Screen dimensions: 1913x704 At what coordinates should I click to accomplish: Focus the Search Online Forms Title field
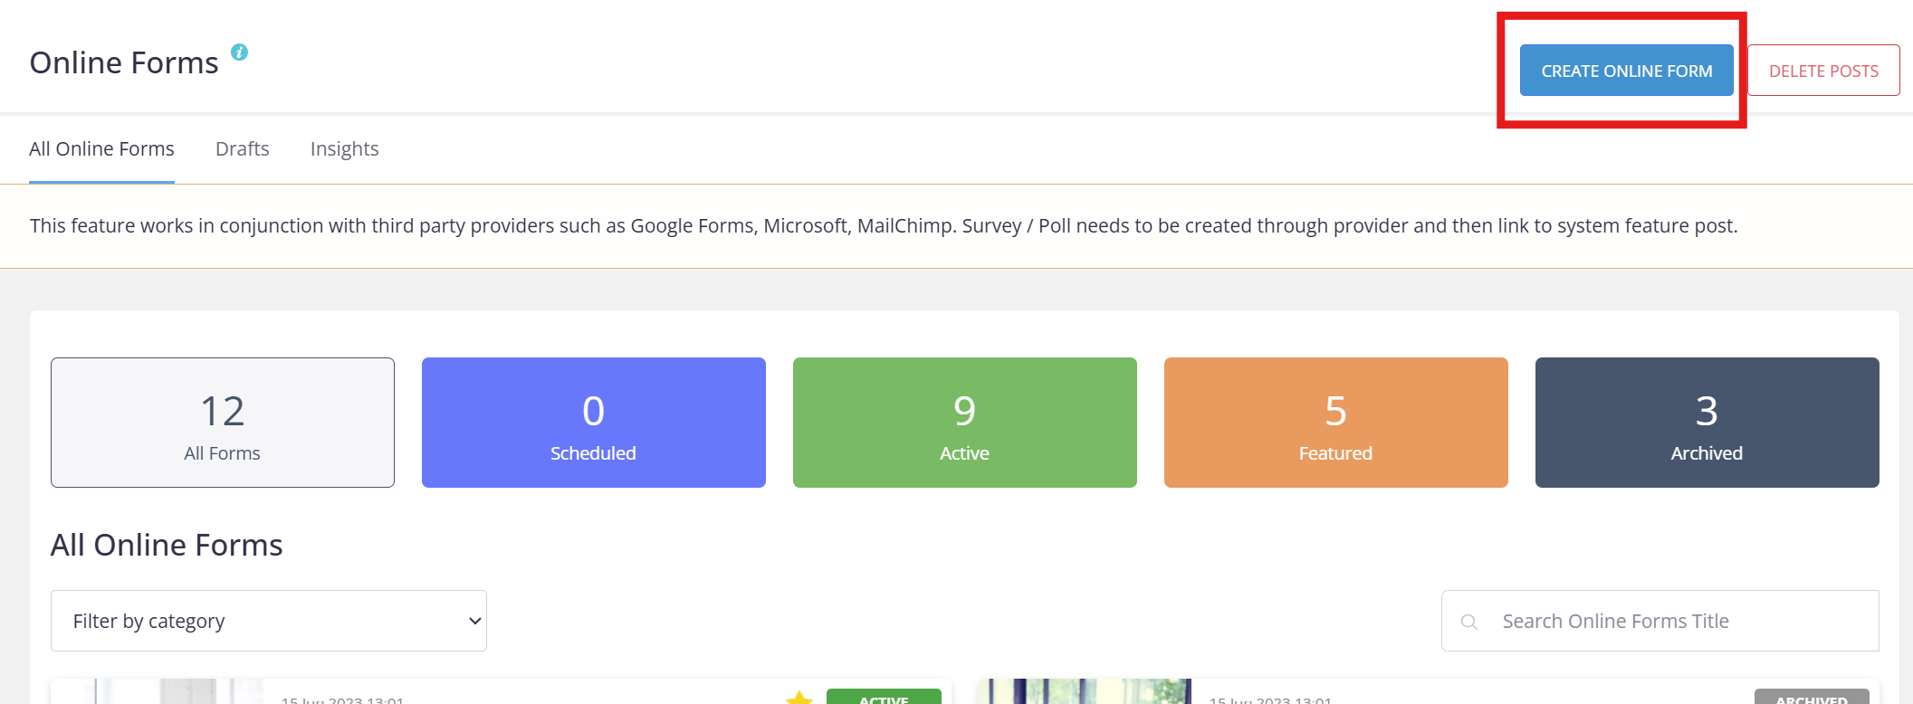[x=1660, y=621]
